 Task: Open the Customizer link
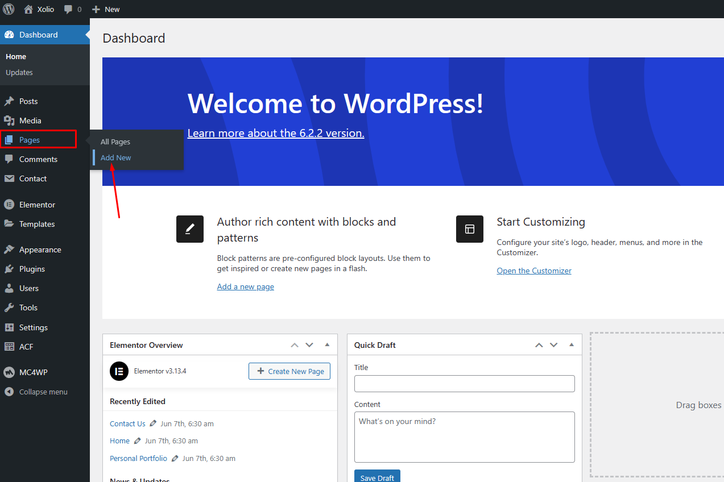(534, 271)
